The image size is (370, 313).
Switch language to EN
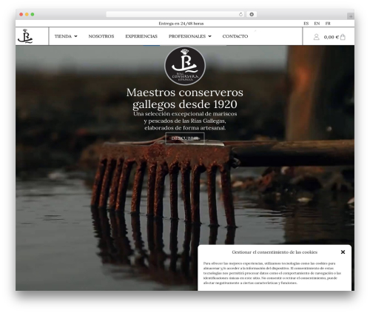click(317, 24)
